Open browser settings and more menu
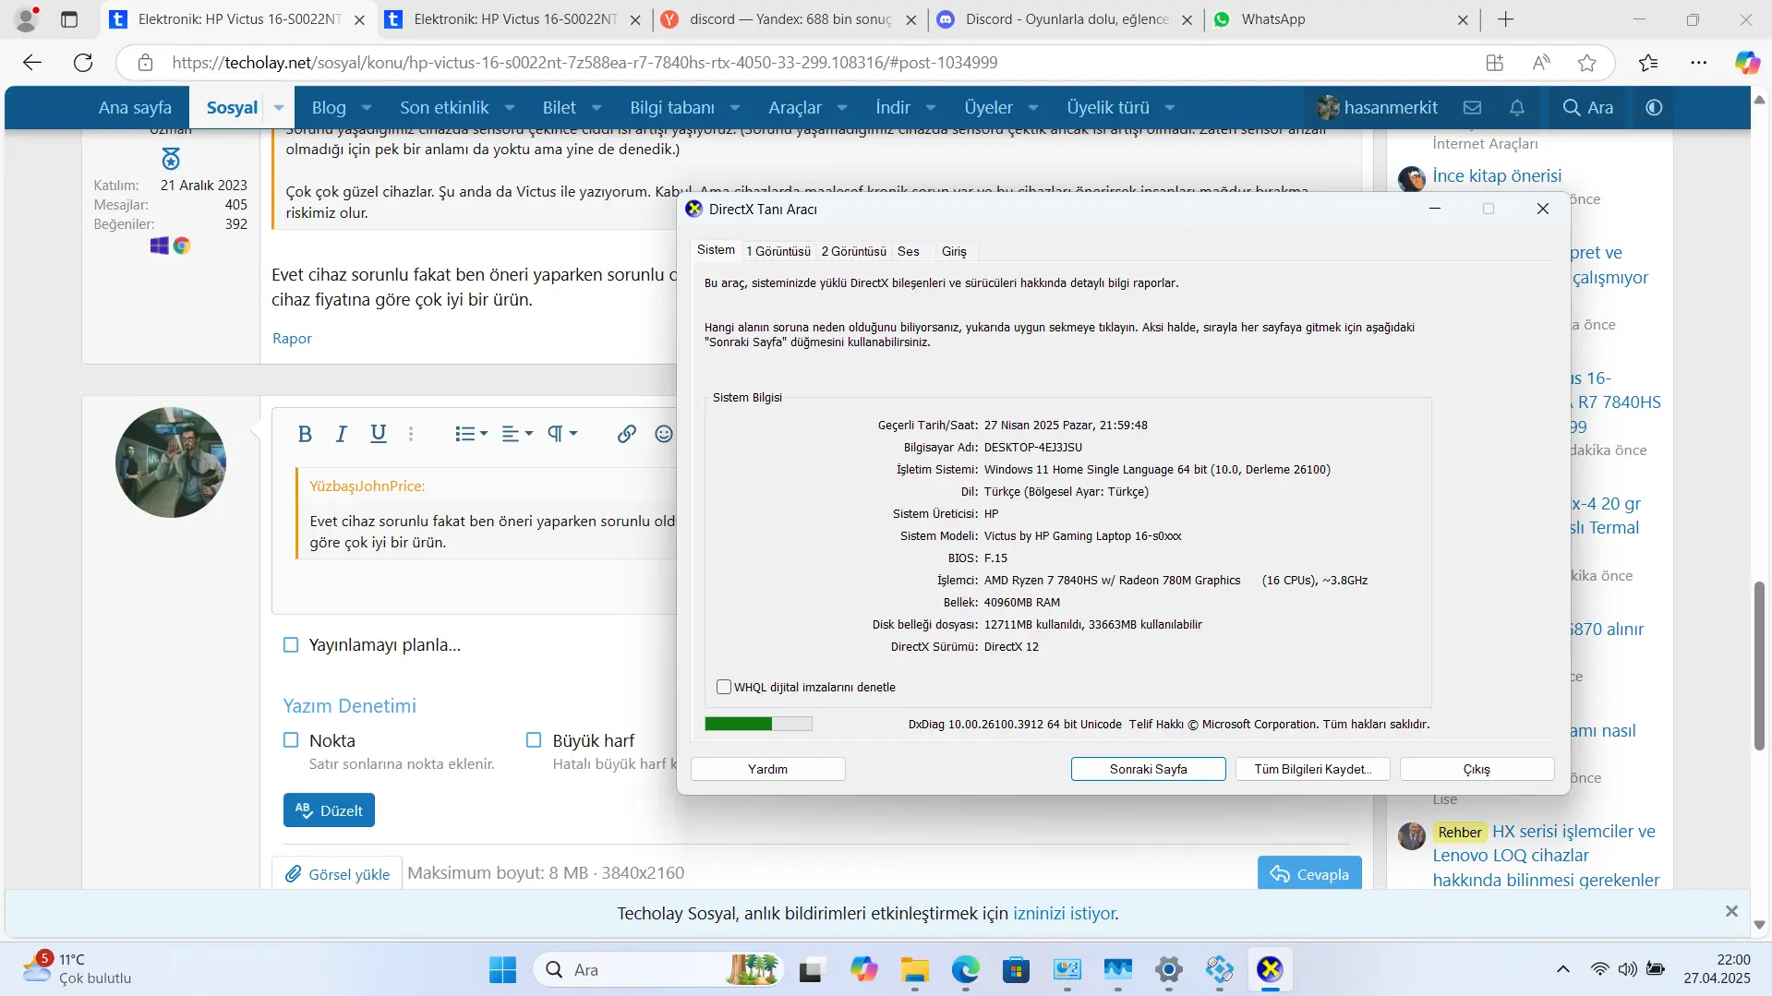Viewport: 1772px width, 996px height. pyautogui.click(x=1699, y=63)
